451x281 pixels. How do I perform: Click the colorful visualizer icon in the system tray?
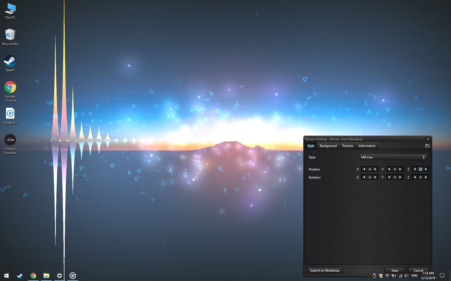368,276
